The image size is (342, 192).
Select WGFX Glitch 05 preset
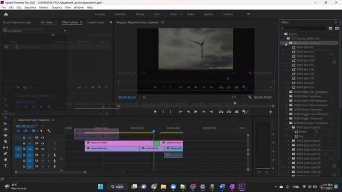305,65
